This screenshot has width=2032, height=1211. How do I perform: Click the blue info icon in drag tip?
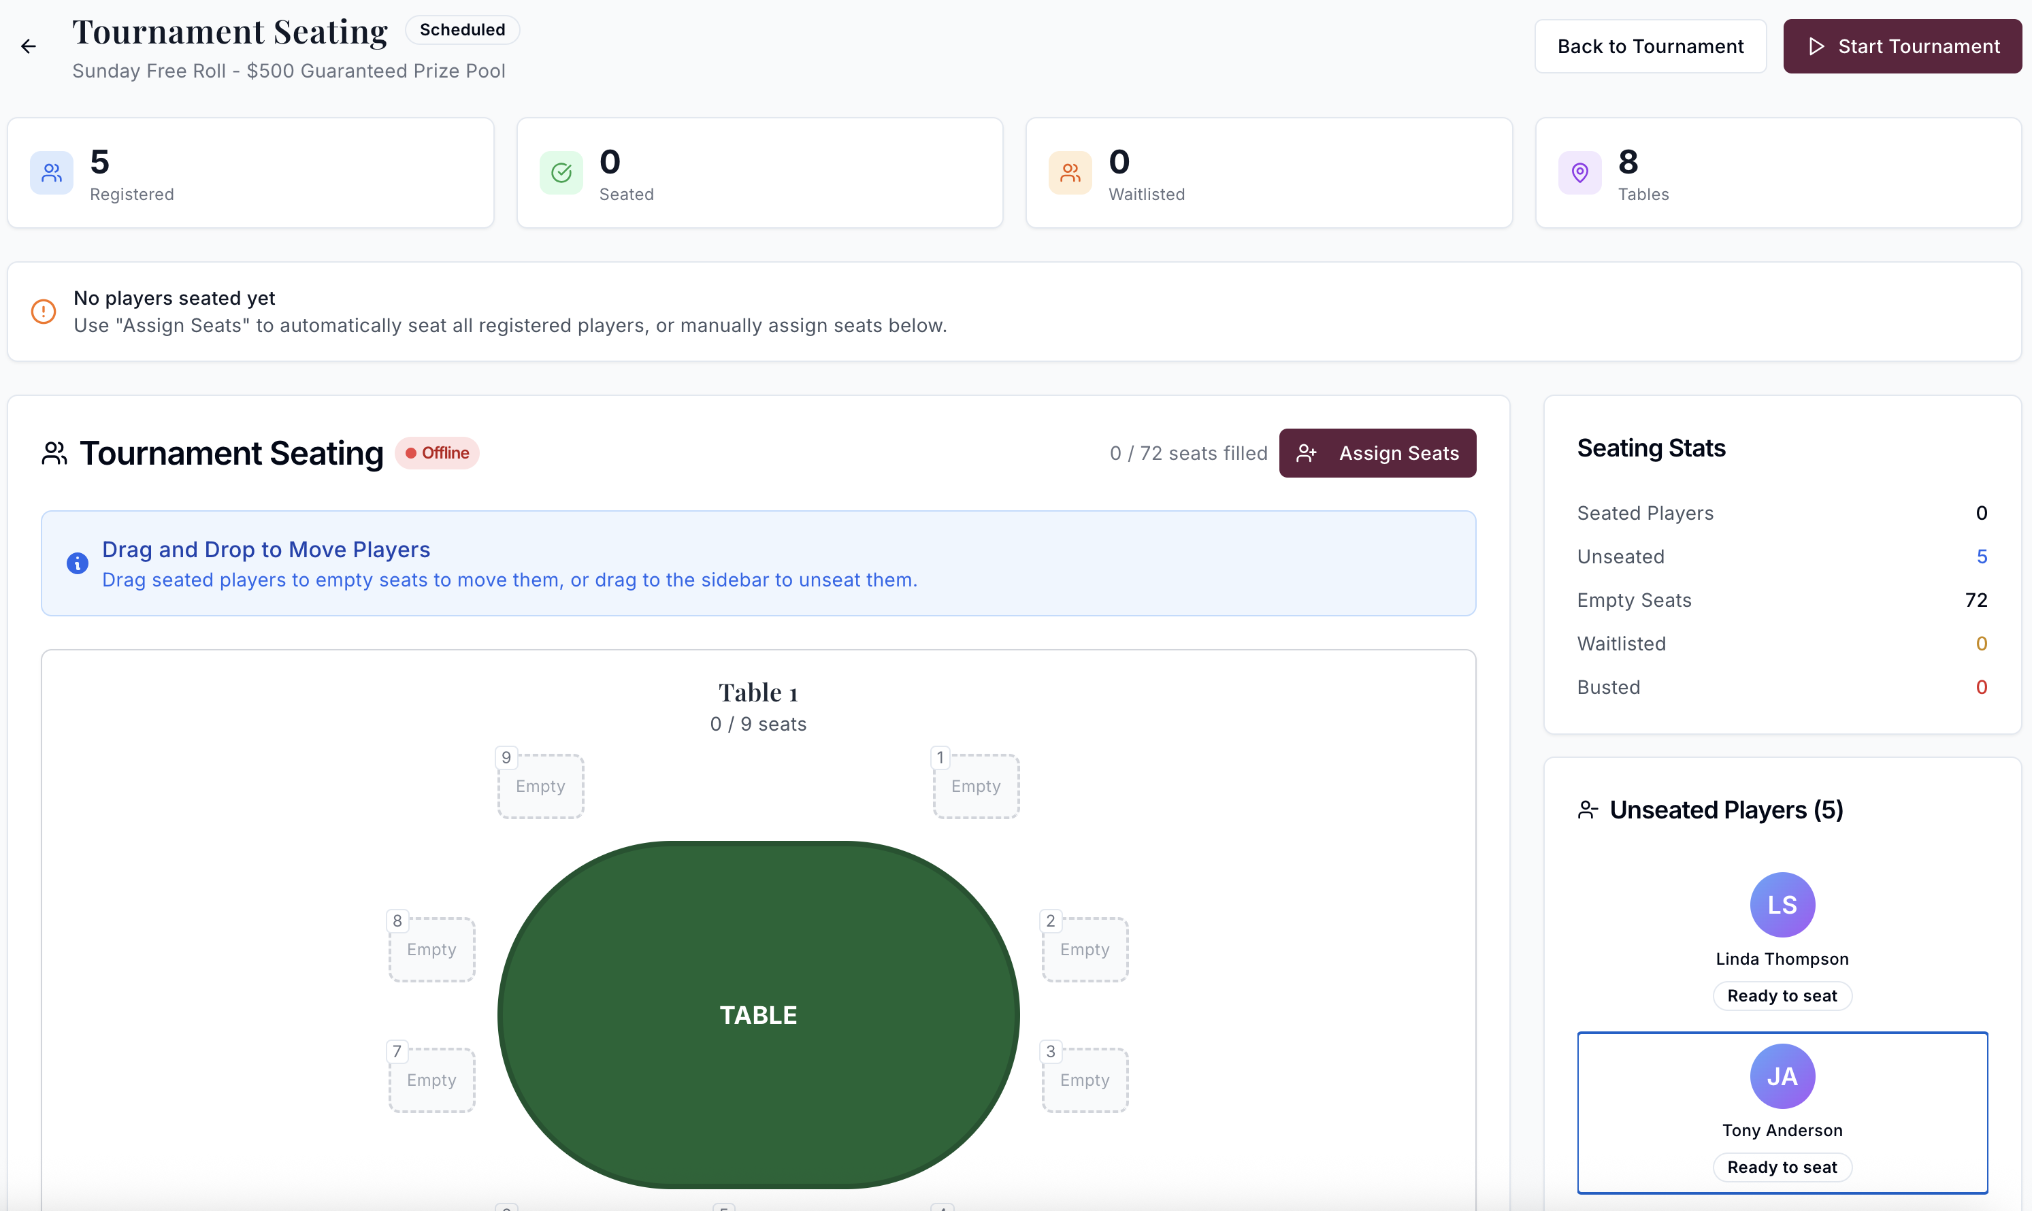[78, 563]
